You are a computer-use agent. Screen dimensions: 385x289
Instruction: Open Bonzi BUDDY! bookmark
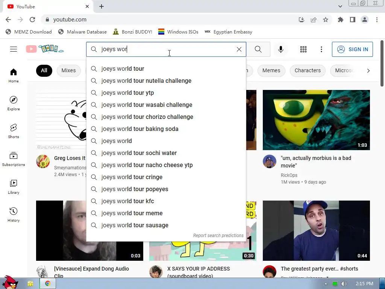(x=133, y=32)
